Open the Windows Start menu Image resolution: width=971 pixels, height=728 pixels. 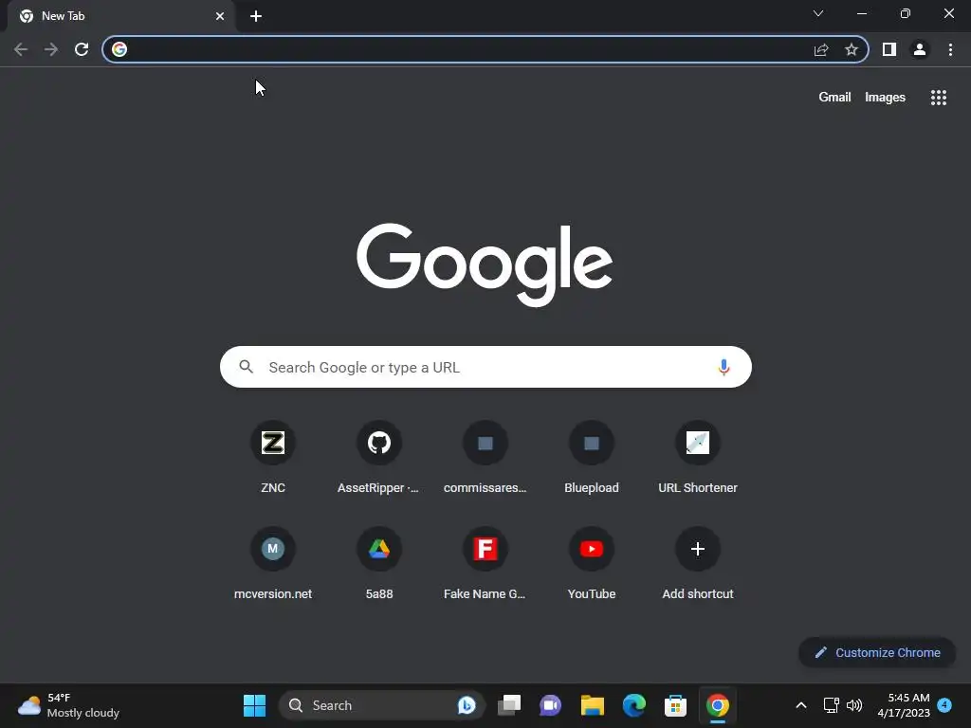[x=254, y=705]
